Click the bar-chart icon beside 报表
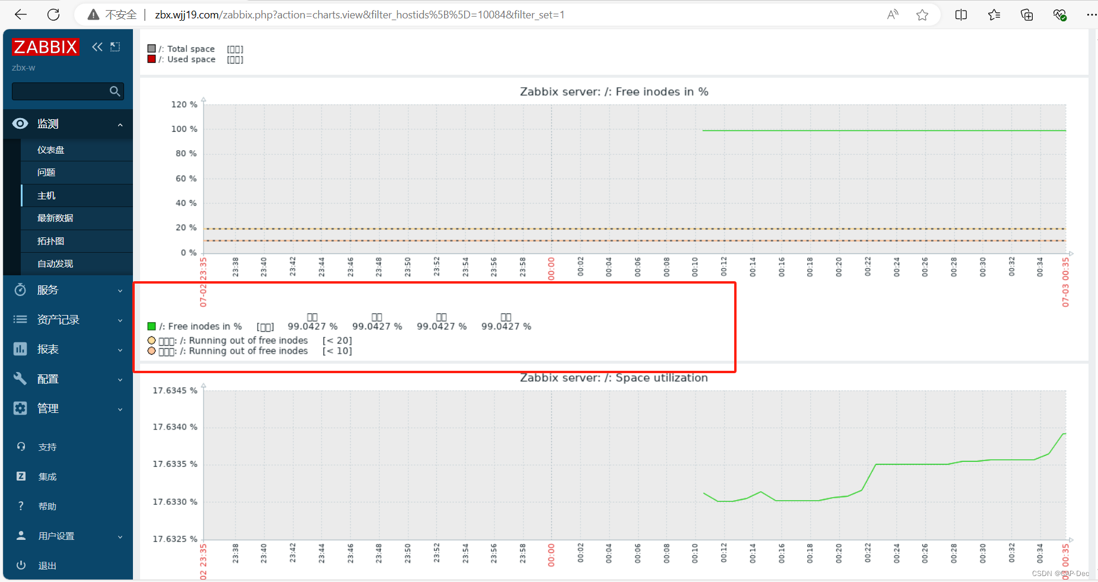 tap(20, 349)
